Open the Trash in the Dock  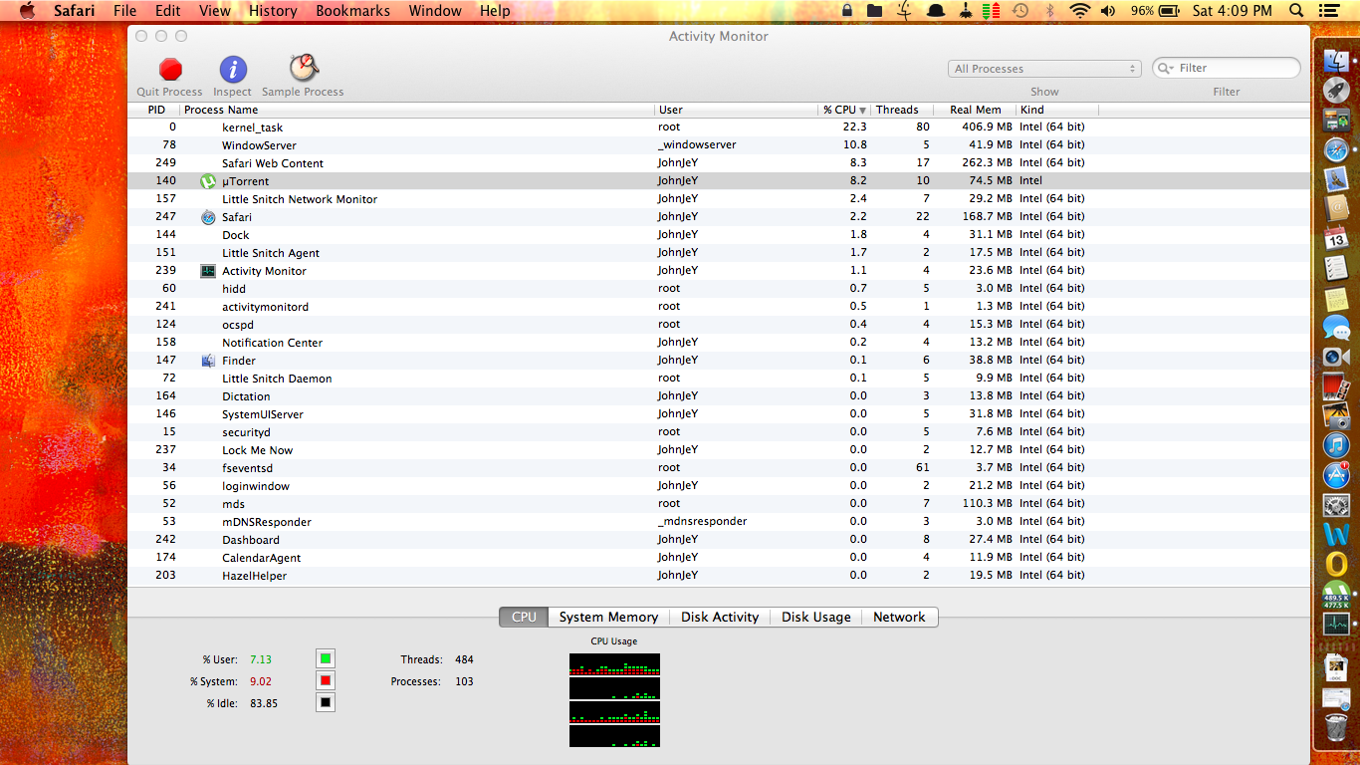[x=1336, y=729]
